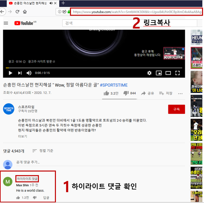This screenshot has height=203, width=204.
Task: Open the 한국인 '이 나라' sidebar thumbnail
Action: pos(196,82)
